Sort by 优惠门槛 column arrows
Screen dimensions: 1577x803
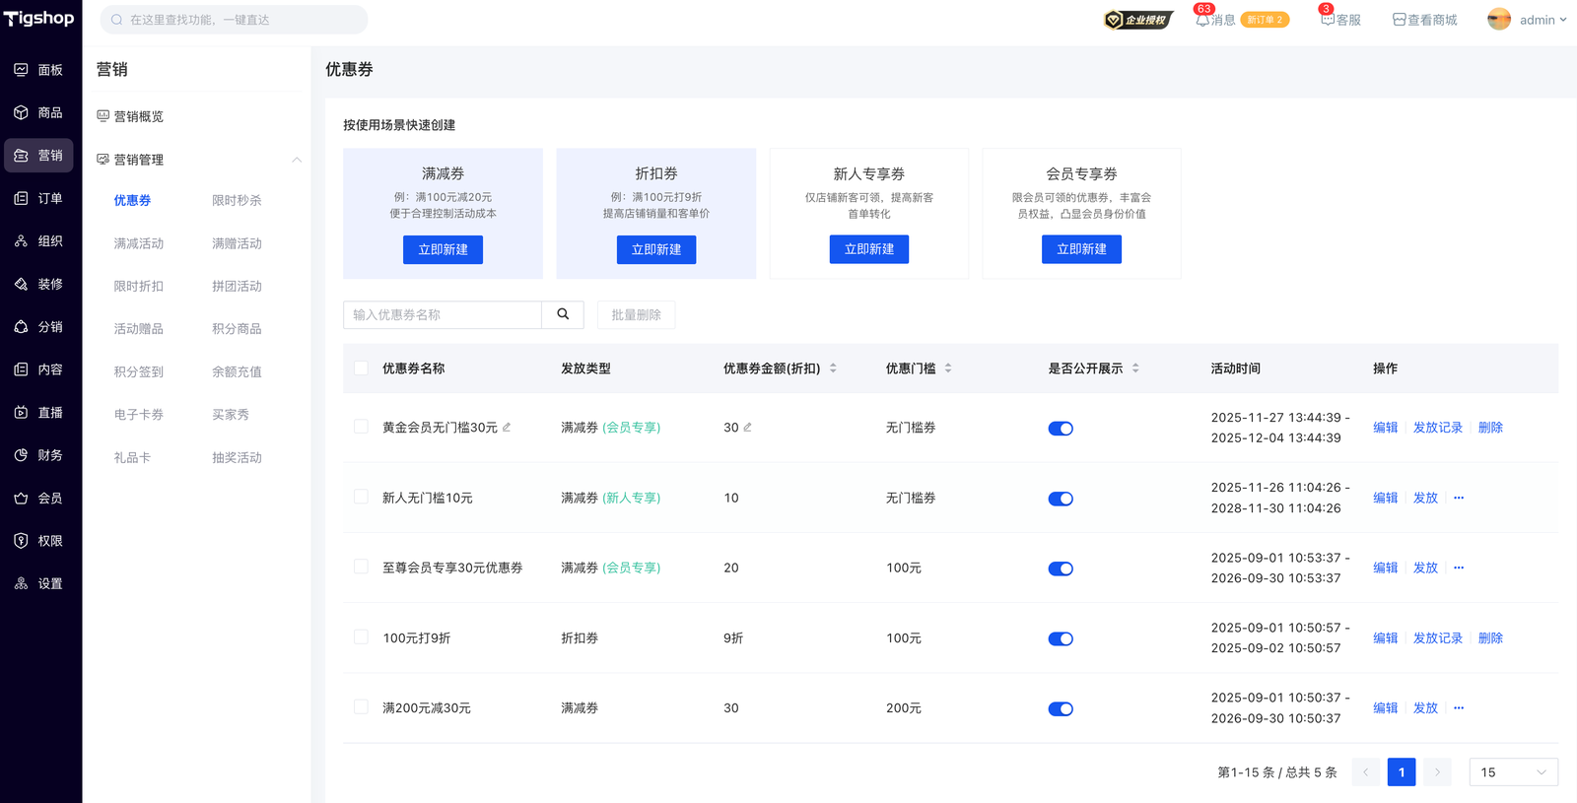coord(948,368)
